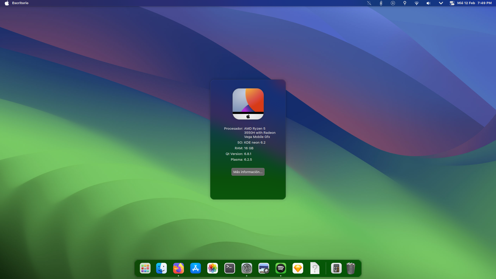
Task: Open the Escritorio menu
Action: (x=20, y=3)
